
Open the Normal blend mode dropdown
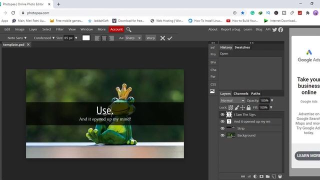click(x=232, y=100)
